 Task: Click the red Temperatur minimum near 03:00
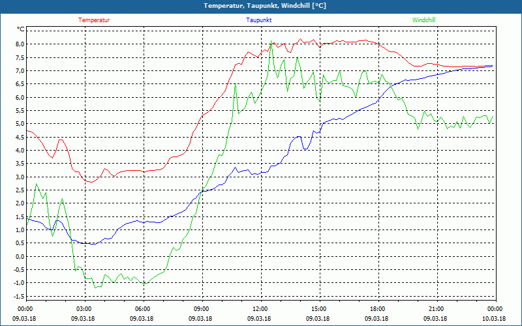pyautogui.click(x=91, y=182)
